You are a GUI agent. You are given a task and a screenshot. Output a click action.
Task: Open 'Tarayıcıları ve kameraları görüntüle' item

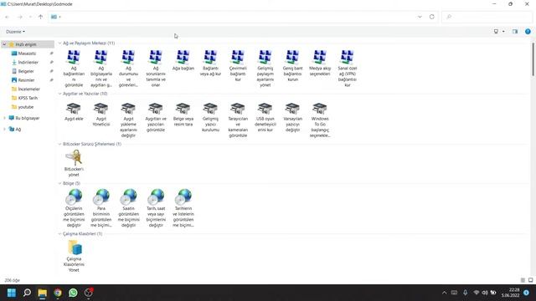pyautogui.click(x=238, y=120)
